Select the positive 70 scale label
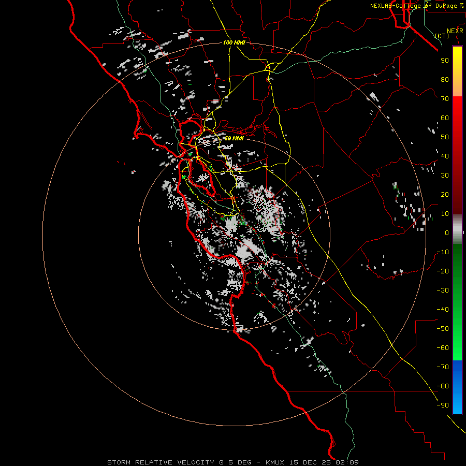Image resolution: width=466 pixels, height=466 pixels. click(x=445, y=99)
